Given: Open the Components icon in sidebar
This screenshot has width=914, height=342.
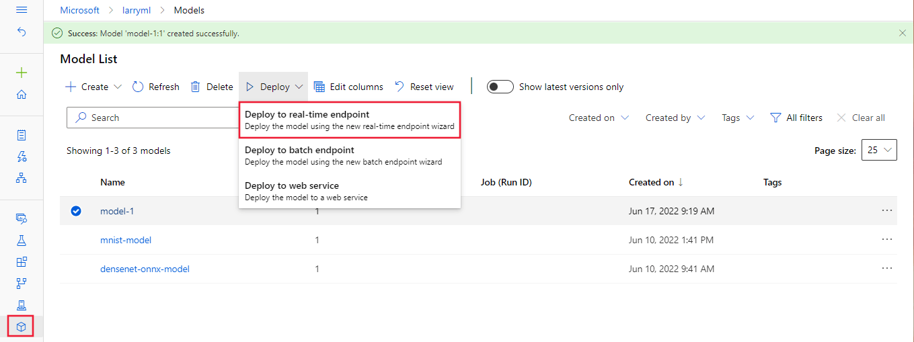Looking at the screenshot, I should coord(22,261).
